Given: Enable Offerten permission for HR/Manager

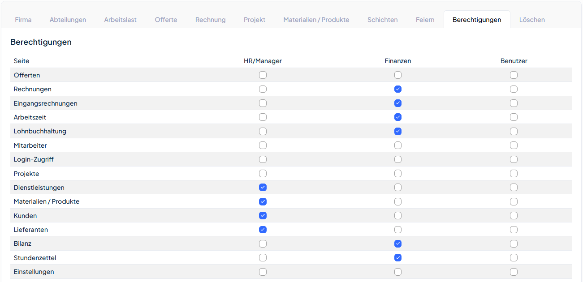Looking at the screenshot, I should (263, 75).
